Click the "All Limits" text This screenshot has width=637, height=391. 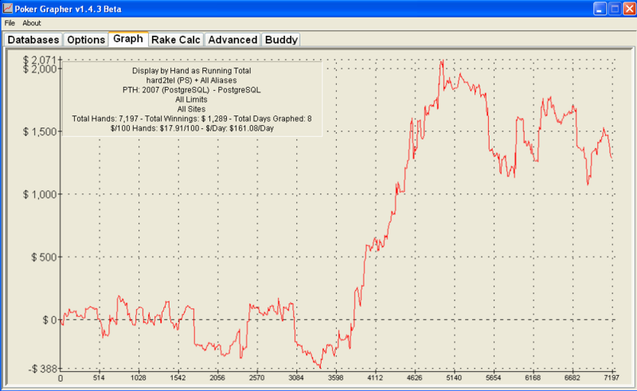pyautogui.click(x=191, y=100)
